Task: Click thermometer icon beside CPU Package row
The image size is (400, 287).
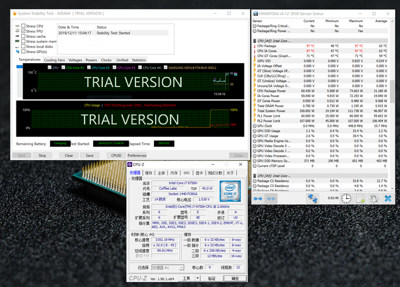Action: point(255,46)
